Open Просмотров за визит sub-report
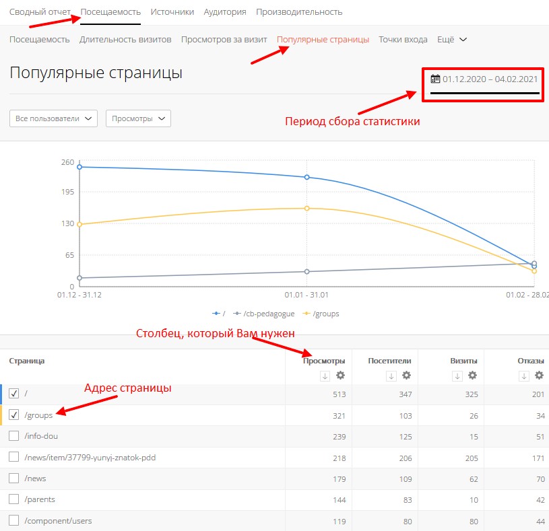The image size is (549, 531). pyautogui.click(x=224, y=40)
